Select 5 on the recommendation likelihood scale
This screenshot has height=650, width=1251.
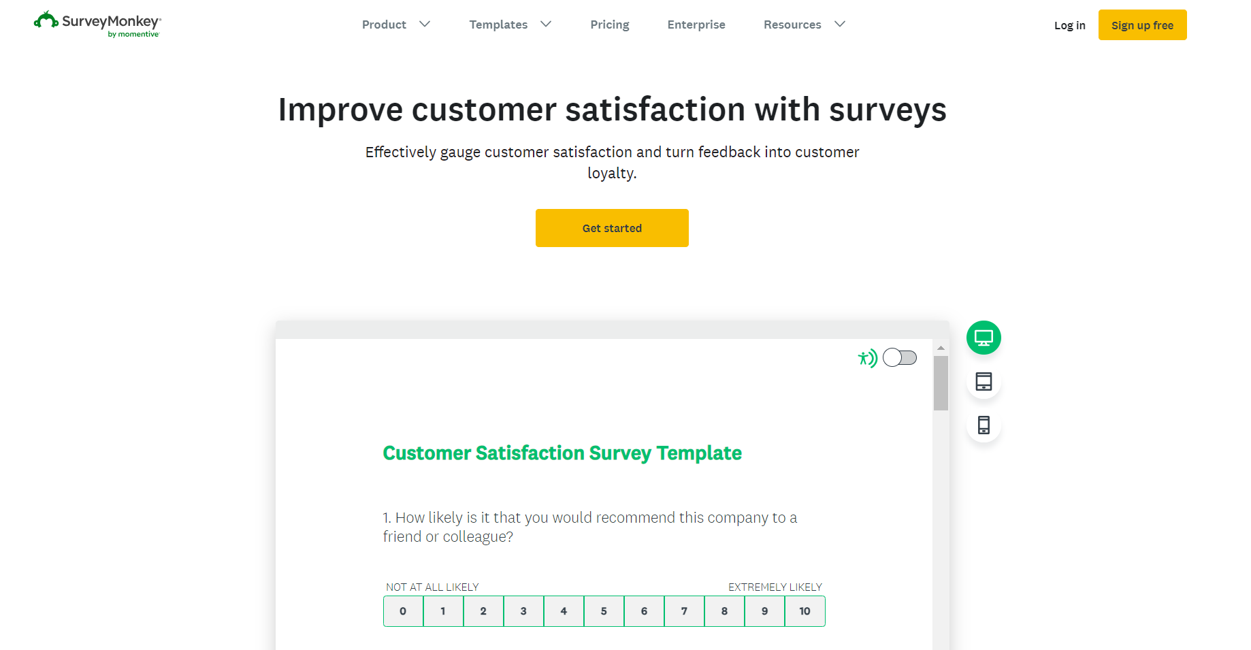point(604,611)
